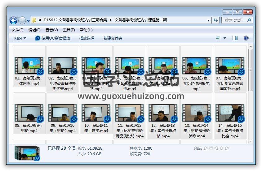Click the scrollbar down arrow
This screenshot has width=262, height=171.
coord(251,141)
